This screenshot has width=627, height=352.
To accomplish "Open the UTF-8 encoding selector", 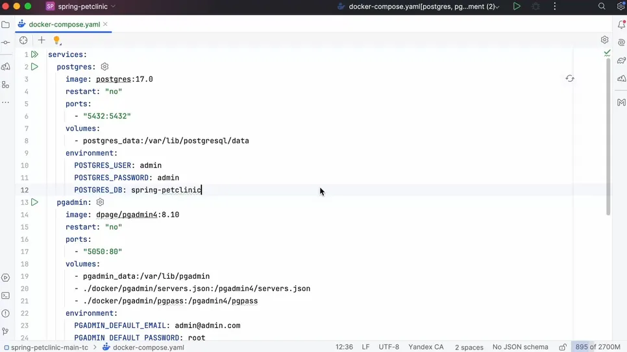I will tap(389, 347).
